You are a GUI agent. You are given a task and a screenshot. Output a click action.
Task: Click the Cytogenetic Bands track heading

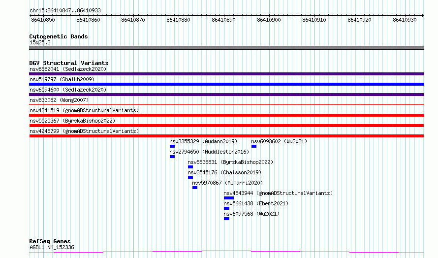coord(59,36)
